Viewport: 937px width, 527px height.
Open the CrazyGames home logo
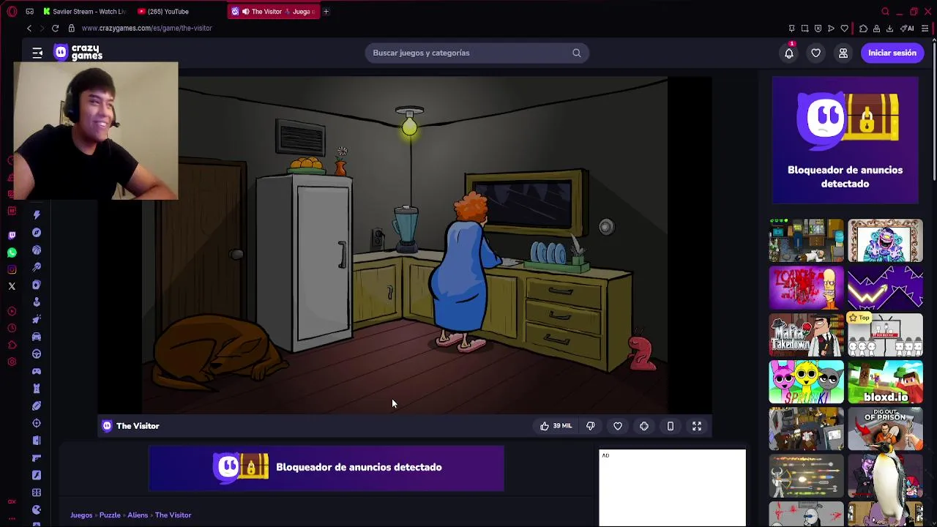78,53
